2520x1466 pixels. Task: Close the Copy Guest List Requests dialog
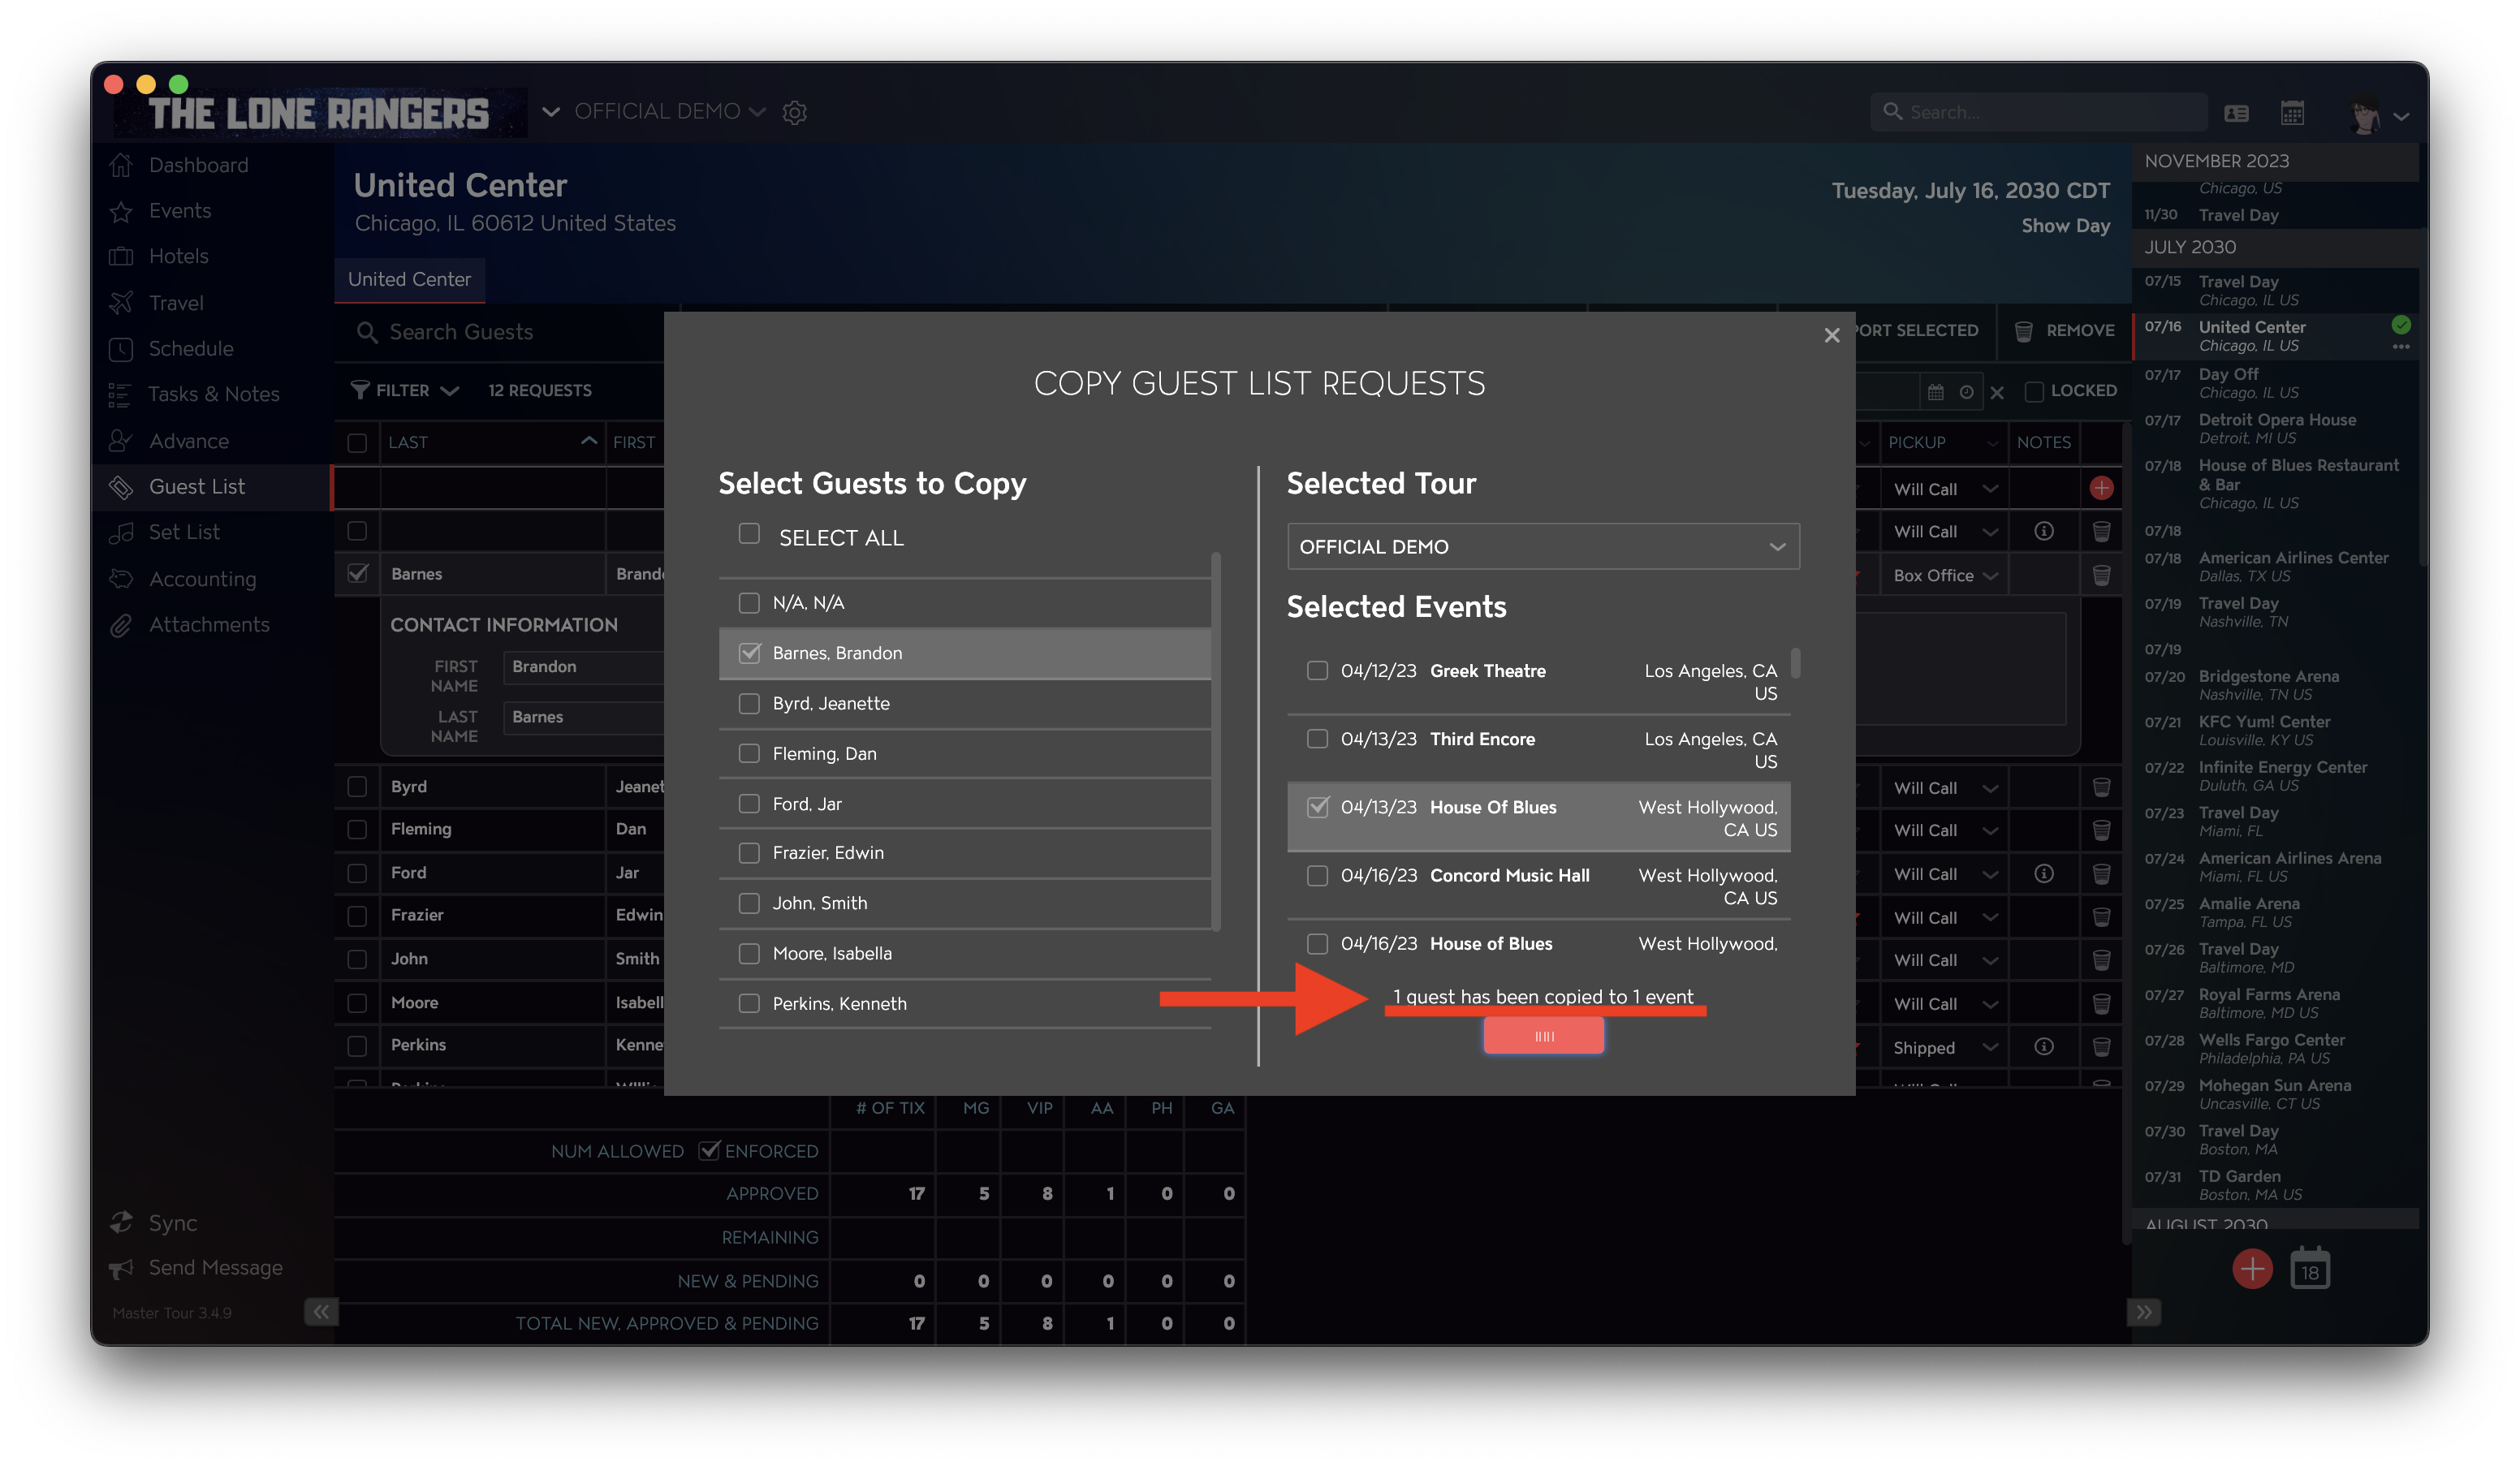1831,336
